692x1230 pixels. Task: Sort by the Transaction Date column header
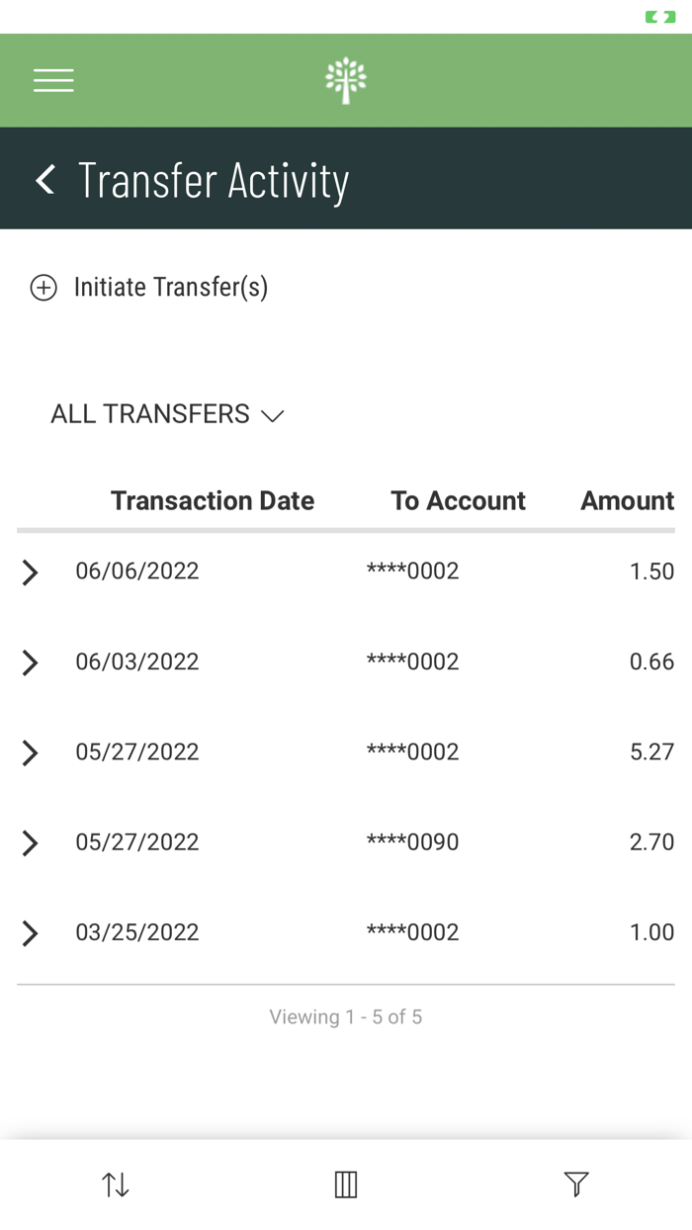point(212,500)
